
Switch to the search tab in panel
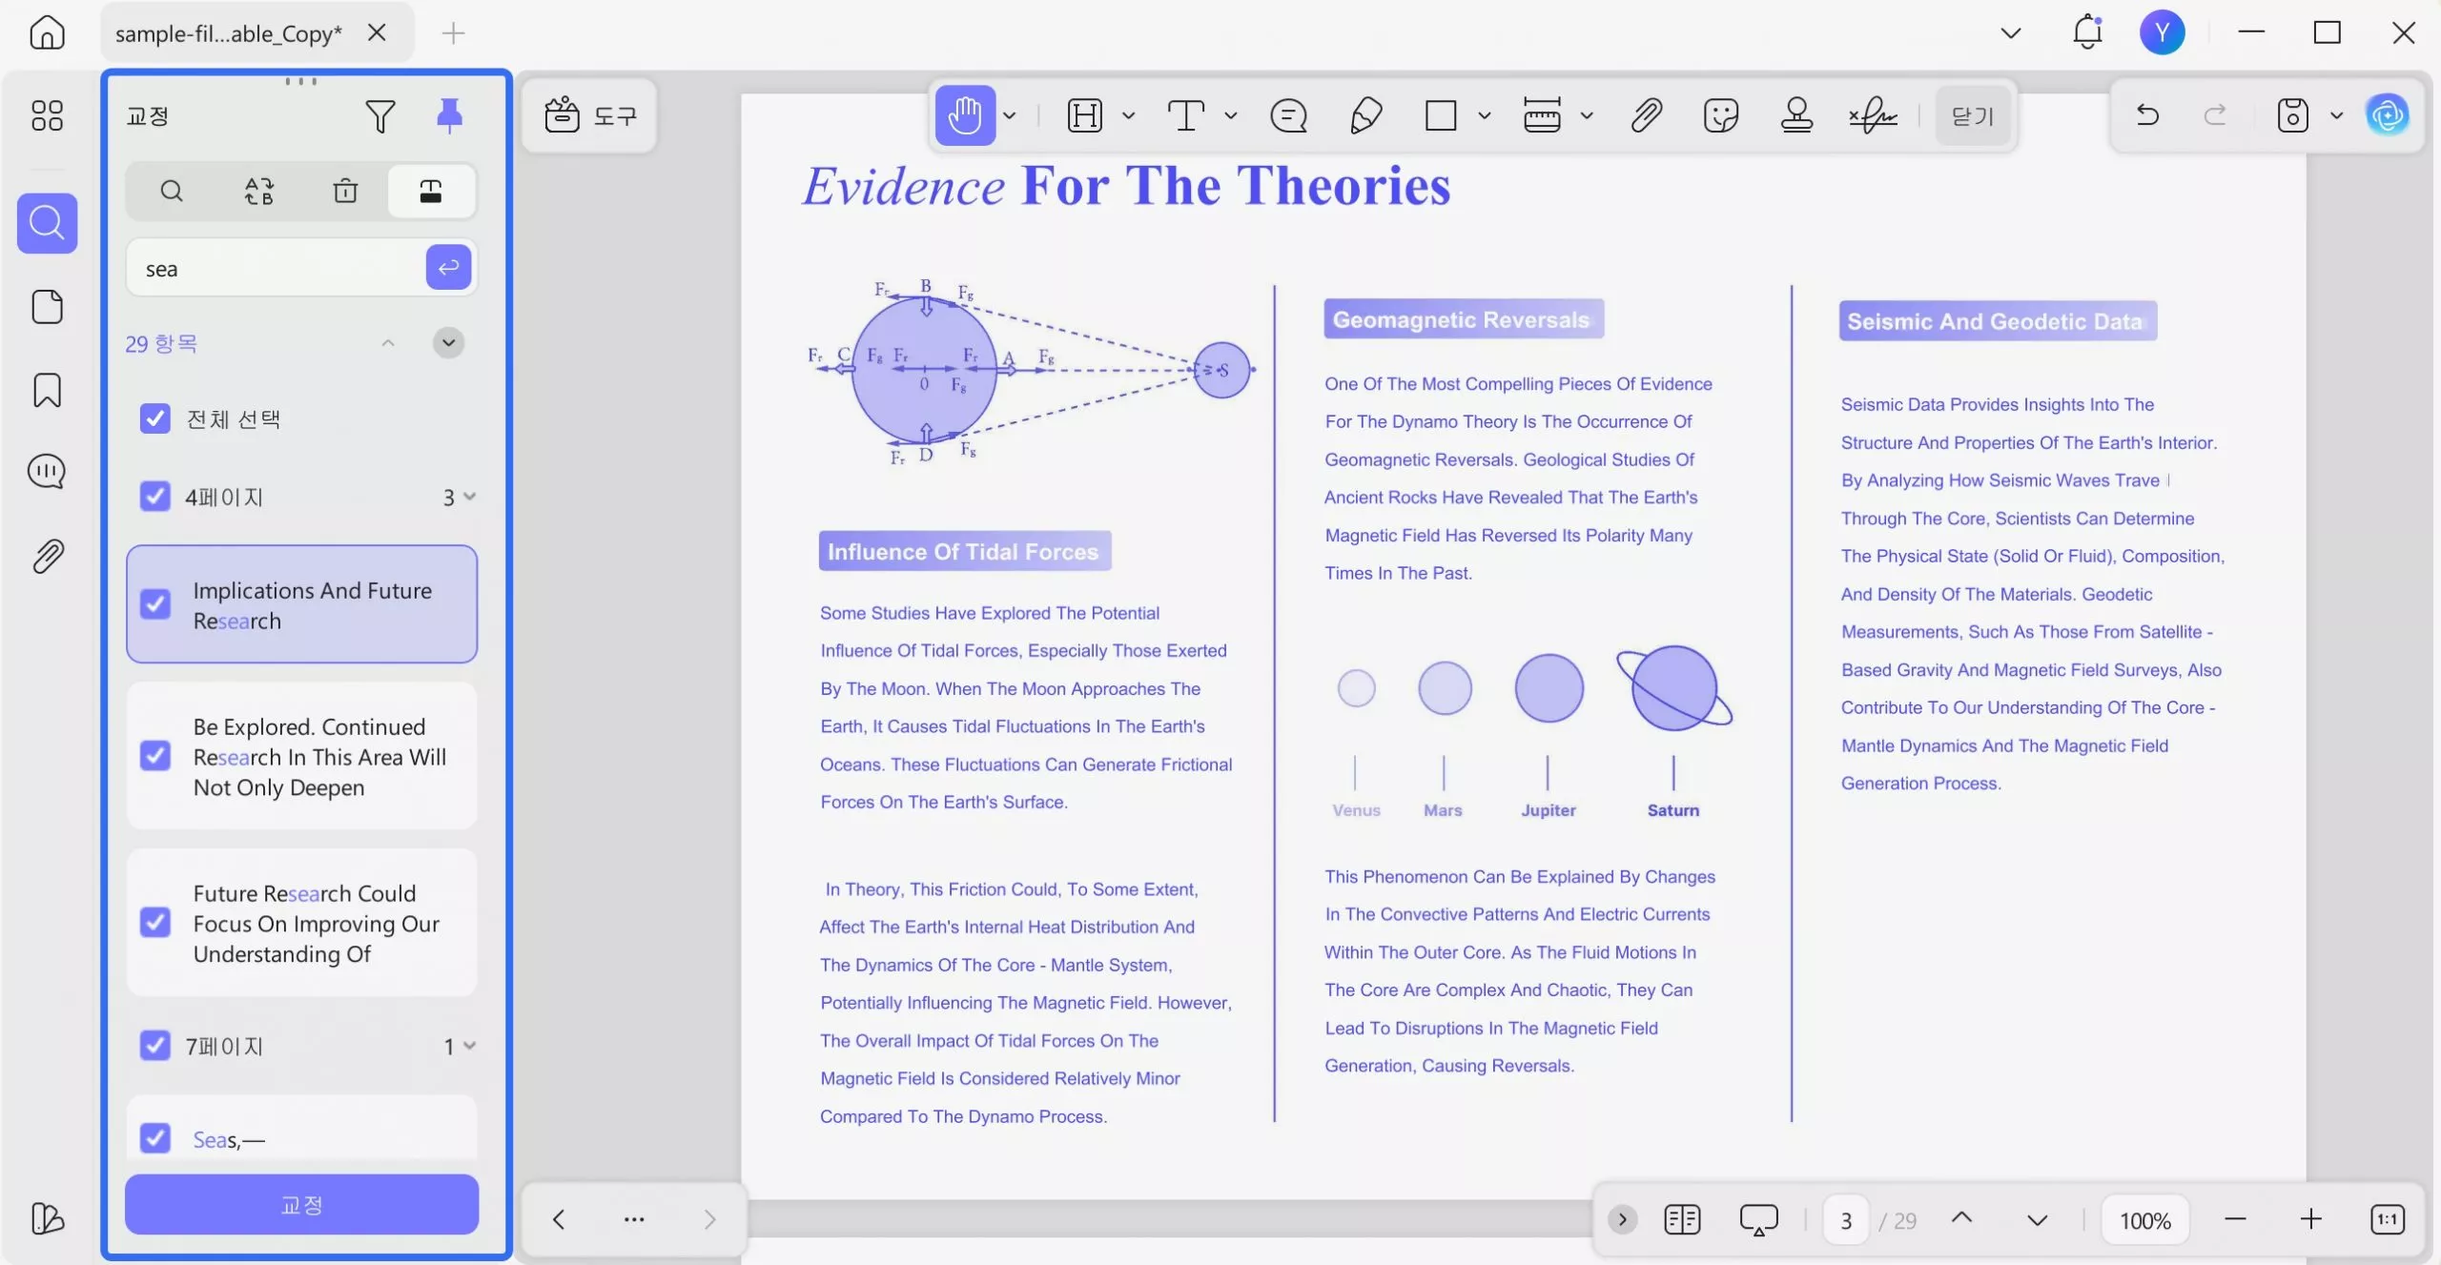point(172,191)
